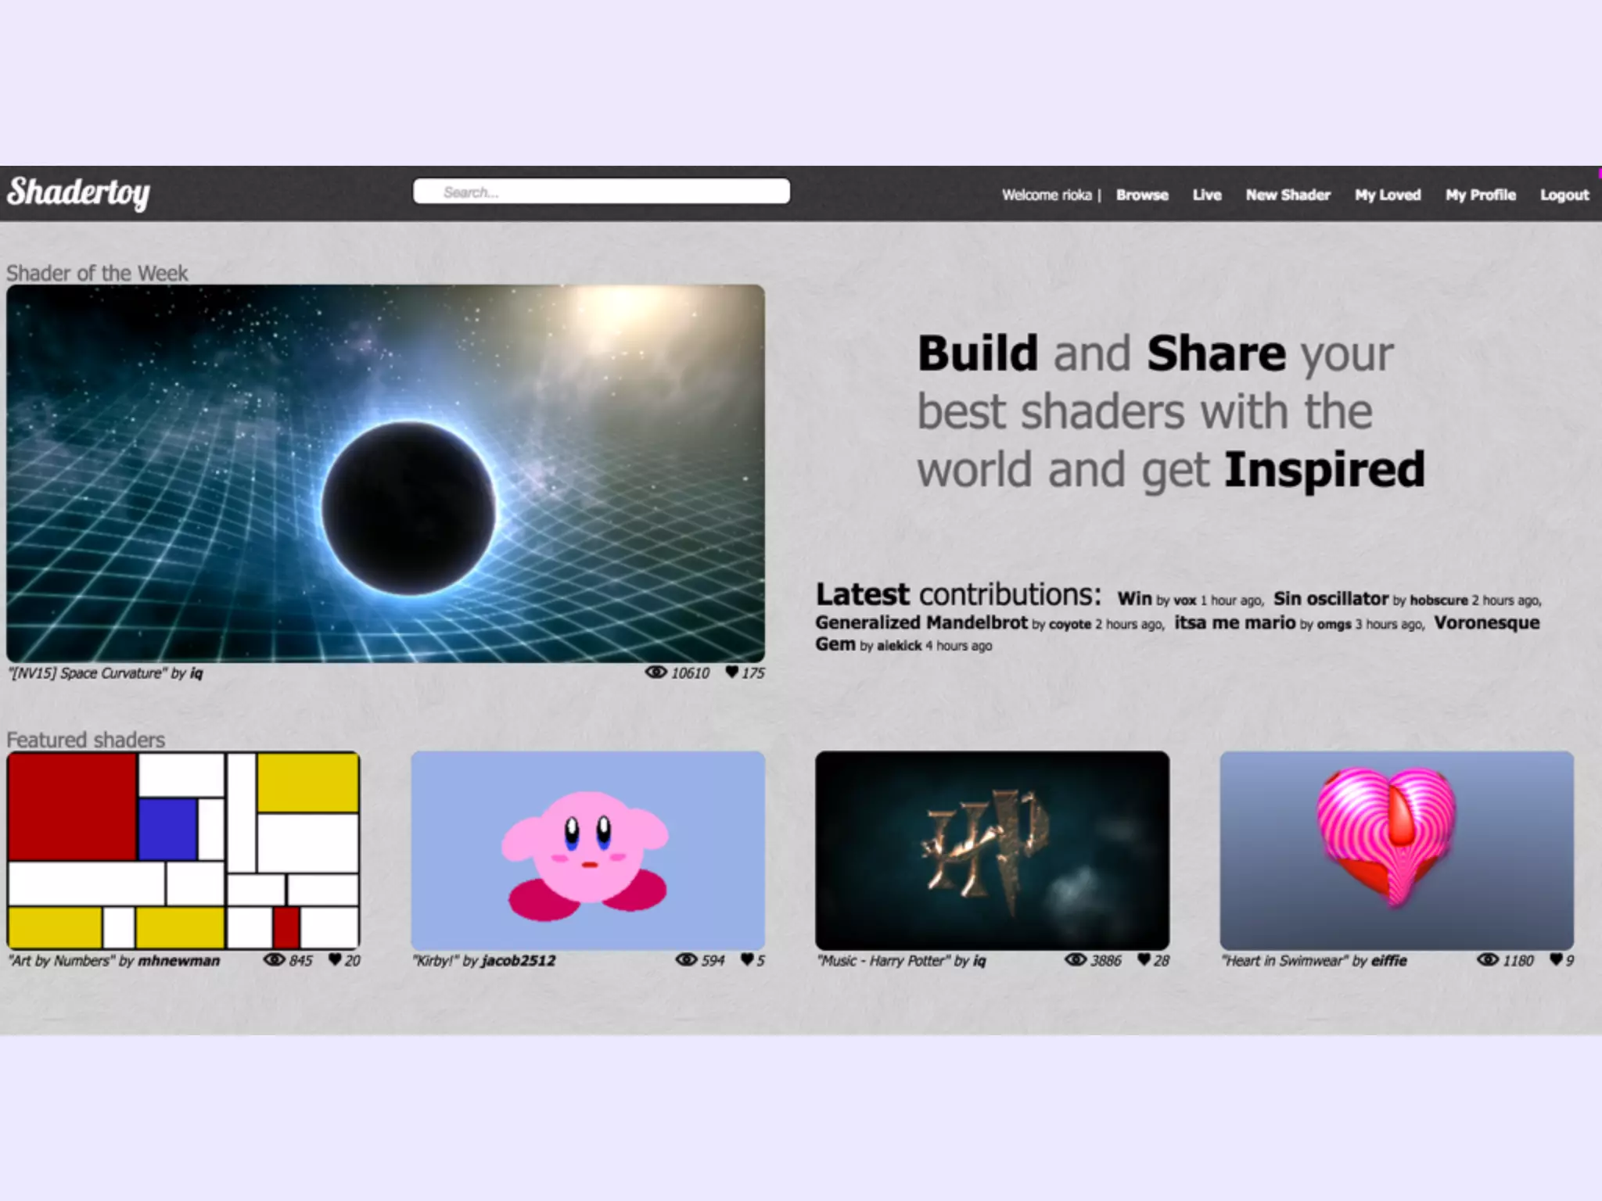Open My Loved shaders

tap(1388, 195)
